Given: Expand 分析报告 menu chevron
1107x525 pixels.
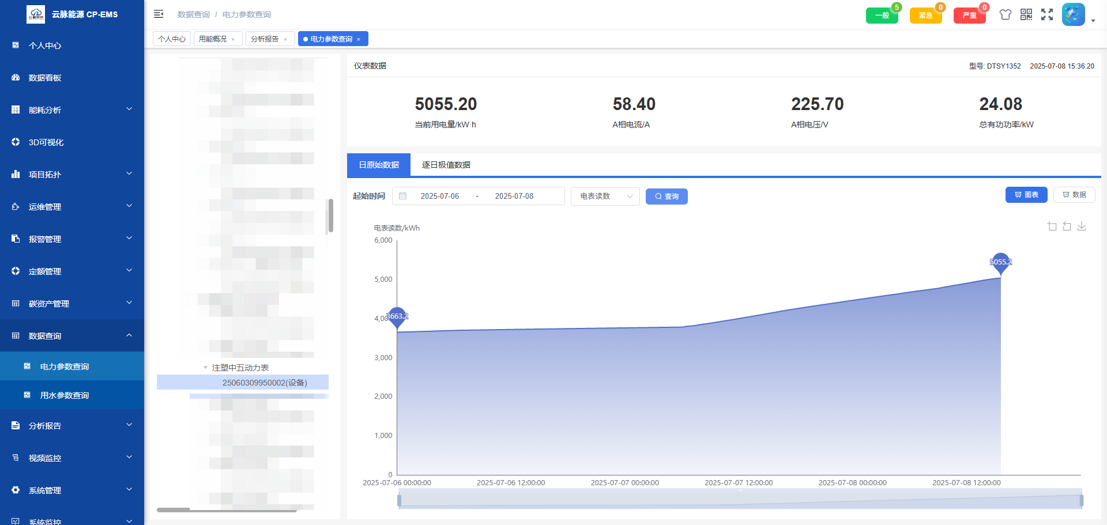Looking at the screenshot, I should (129, 425).
